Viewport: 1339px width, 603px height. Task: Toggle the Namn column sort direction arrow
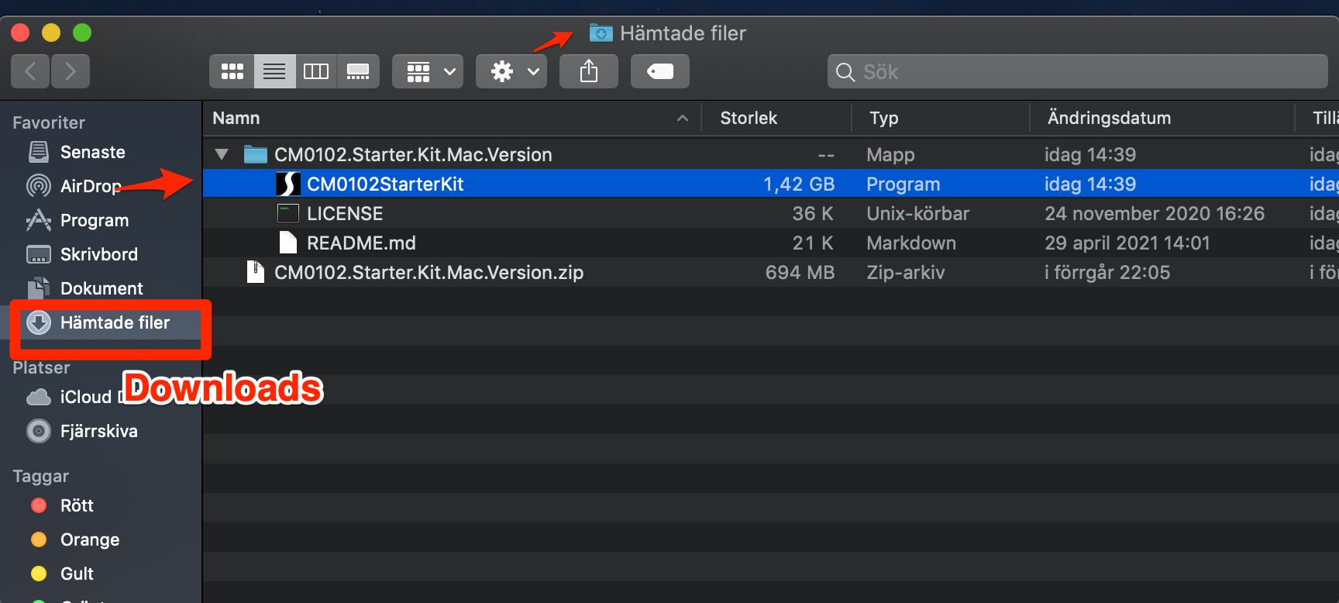click(x=683, y=118)
